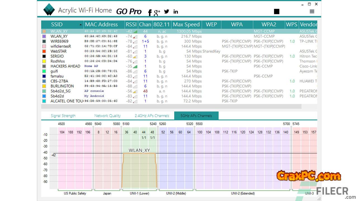The height and width of the screenshot is (201, 358).
Task: Toggle the SERGIO network color box
Action: (44, 56)
